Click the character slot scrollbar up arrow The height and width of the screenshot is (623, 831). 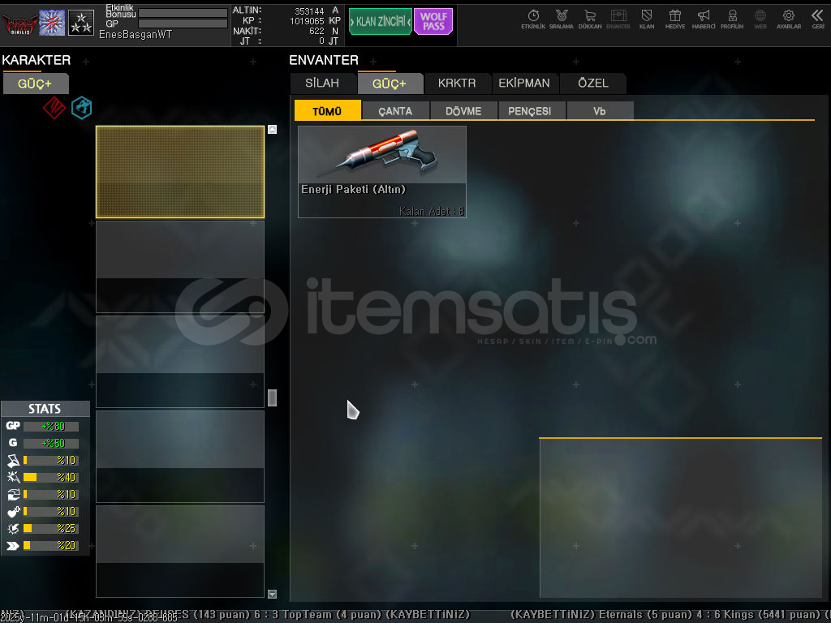tap(272, 129)
